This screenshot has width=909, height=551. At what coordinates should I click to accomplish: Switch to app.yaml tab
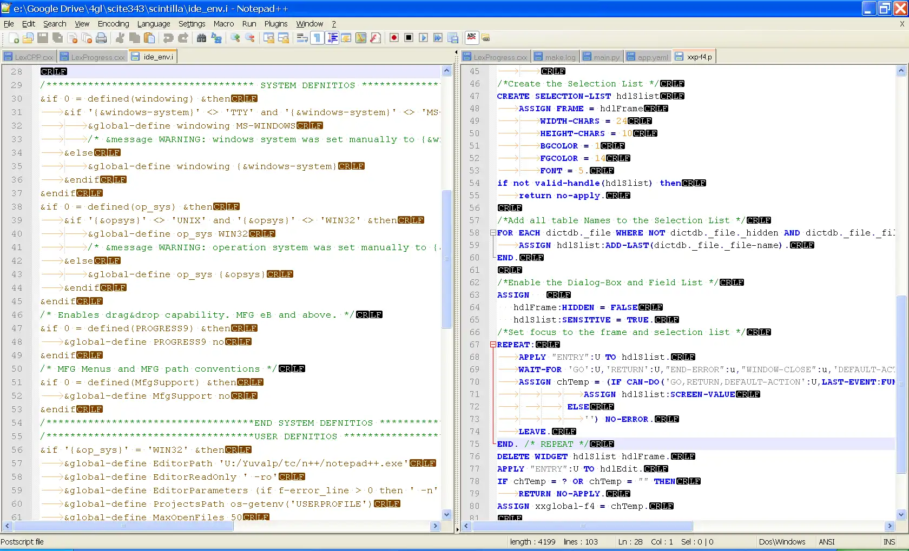pyautogui.click(x=648, y=57)
